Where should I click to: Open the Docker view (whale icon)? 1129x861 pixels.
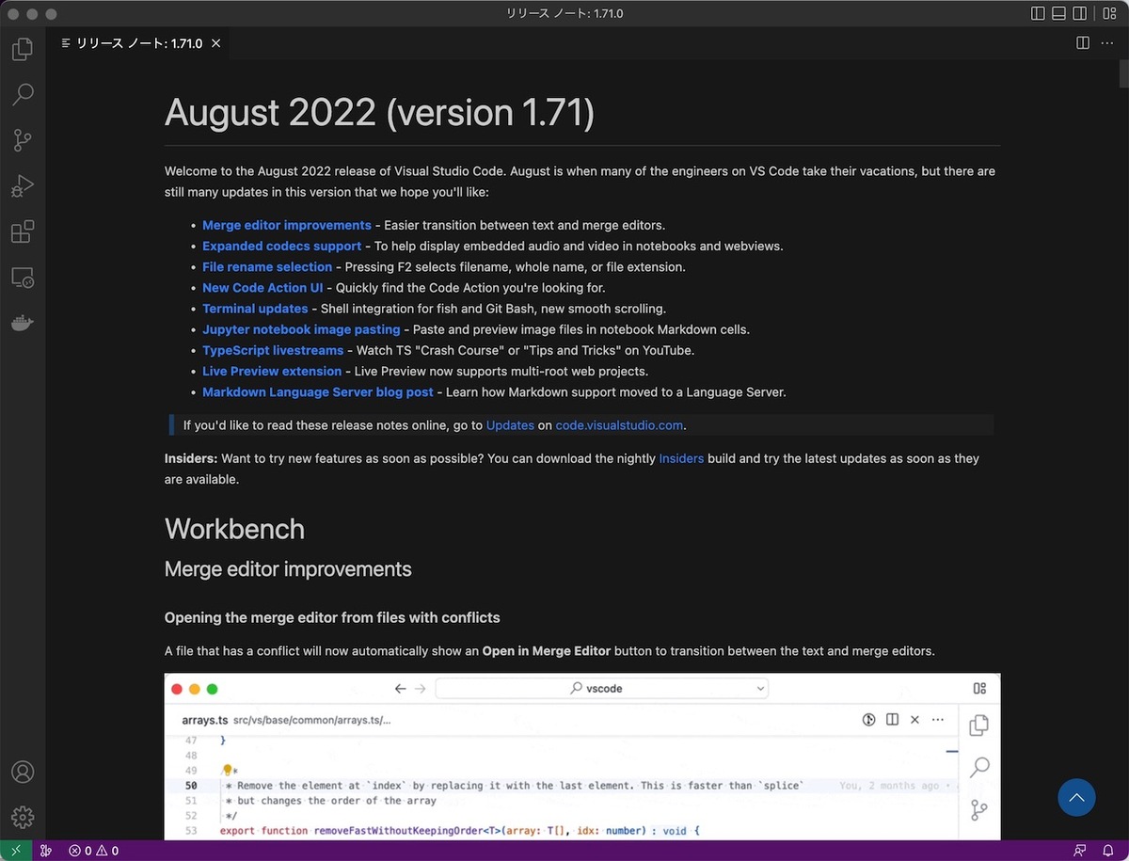[x=23, y=323]
